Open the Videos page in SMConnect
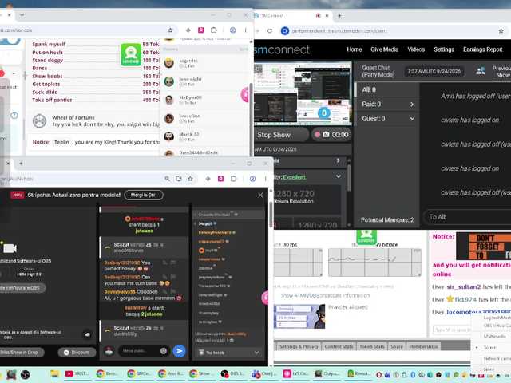Screen dimensions: 511x383 416,49
